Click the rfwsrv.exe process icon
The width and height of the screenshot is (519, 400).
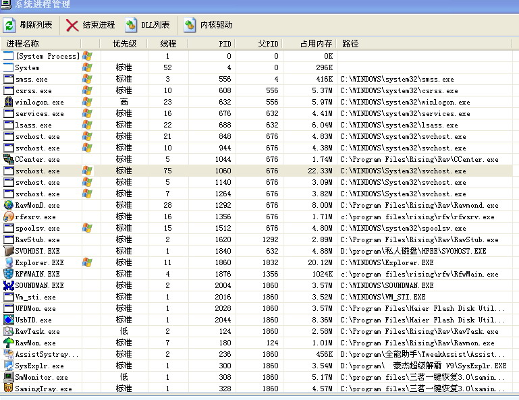[x=8, y=217]
